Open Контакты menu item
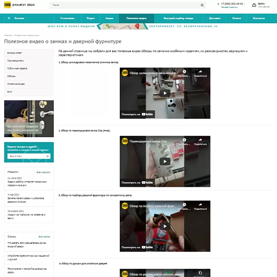The image size is (277, 277). 259,18
